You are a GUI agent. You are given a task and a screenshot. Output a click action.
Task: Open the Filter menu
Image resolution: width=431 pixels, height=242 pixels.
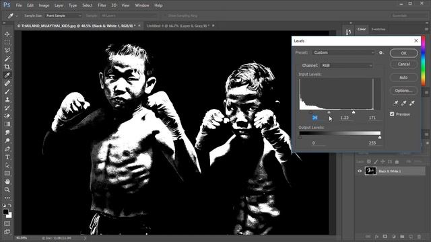tap(102, 5)
